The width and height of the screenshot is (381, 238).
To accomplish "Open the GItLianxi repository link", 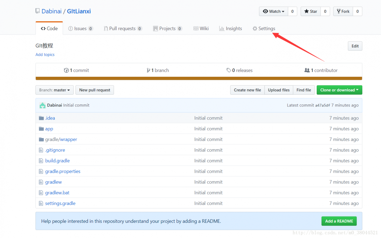I will pyautogui.click(x=79, y=11).
